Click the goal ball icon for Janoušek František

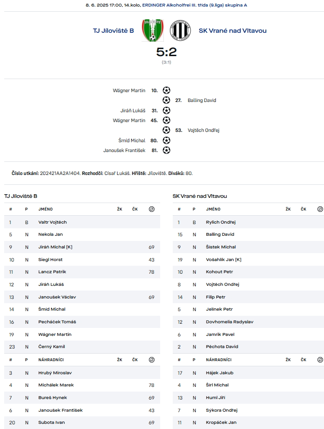click(167, 150)
